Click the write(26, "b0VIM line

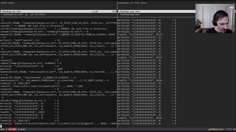point(58,124)
